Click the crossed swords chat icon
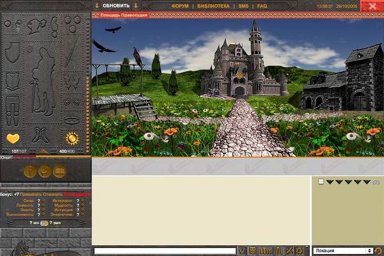Viewport: 384px width, 256px height. tap(289, 251)
